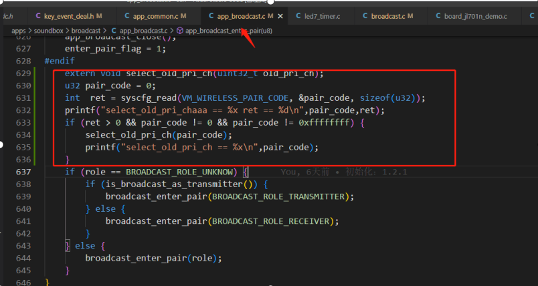Click 'broadcast' folder in the breadcrumb
This screenshot has width=538, height=286.
click(86, 31)
